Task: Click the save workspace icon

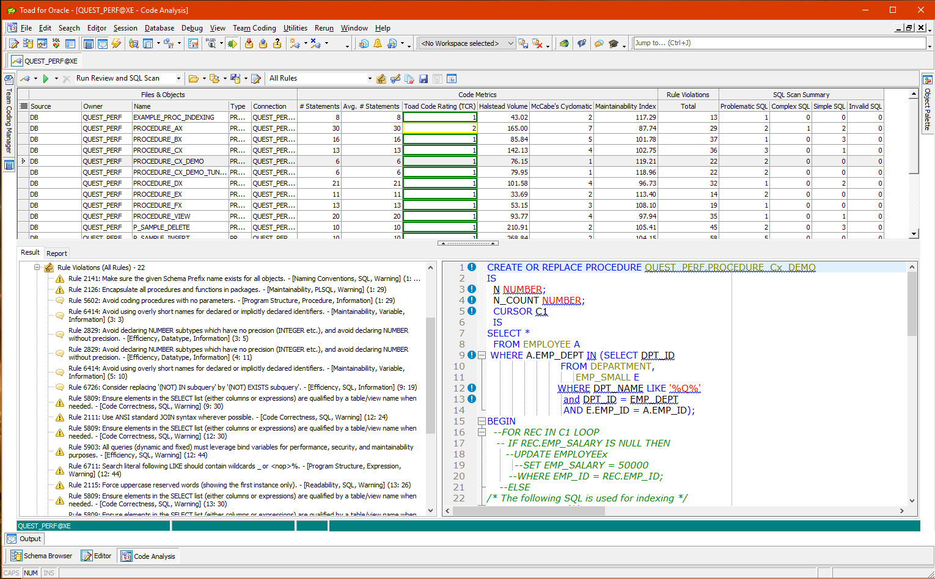Action: pyautogui.click(x=523, y=43)
